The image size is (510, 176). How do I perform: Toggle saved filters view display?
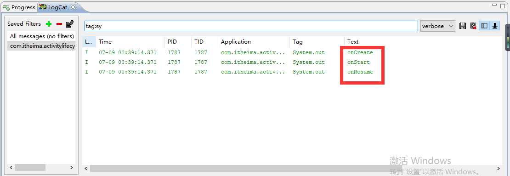[484, 26]
